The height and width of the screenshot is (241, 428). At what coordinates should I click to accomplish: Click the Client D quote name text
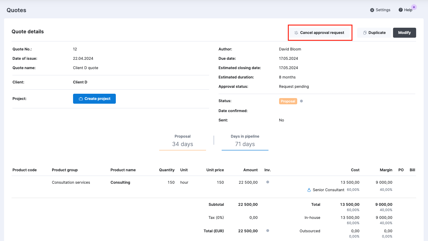click(x=86, y=68)
